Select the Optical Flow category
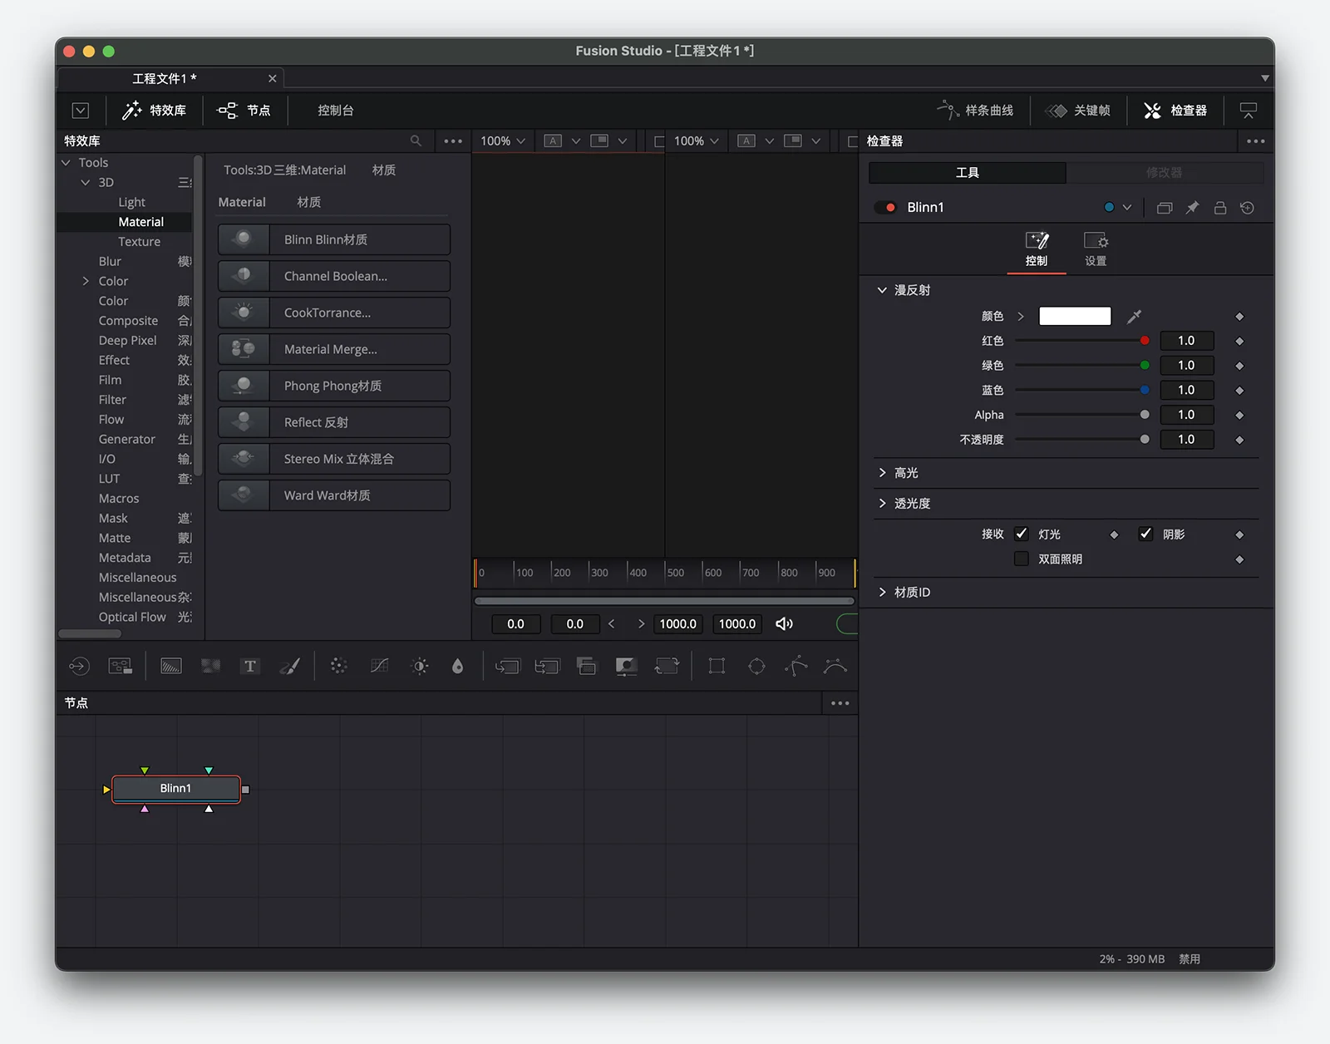The image size is (1330, 1044). click(132, 618)
